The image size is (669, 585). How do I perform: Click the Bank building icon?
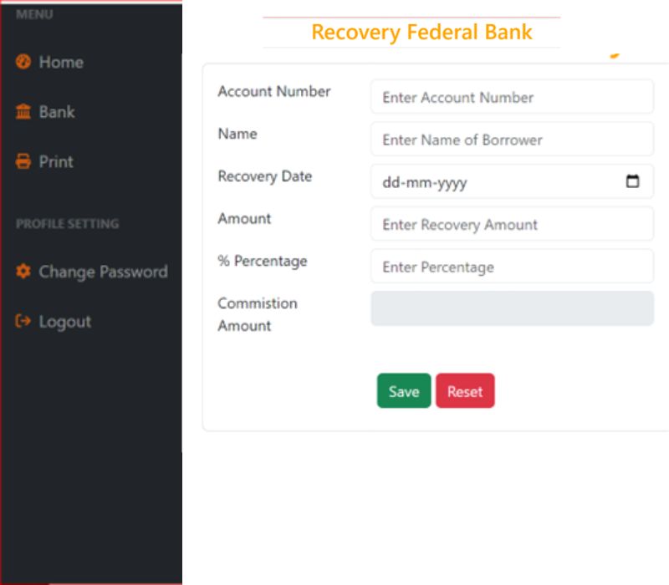pyautogui.click(x=23, y=112)
